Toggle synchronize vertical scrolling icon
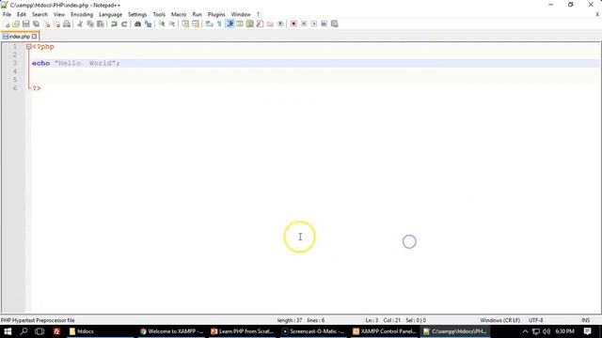 (185, 23)
